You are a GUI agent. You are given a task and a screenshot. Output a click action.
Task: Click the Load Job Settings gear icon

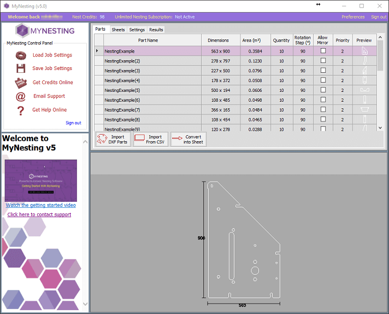[x=21, y=55]
